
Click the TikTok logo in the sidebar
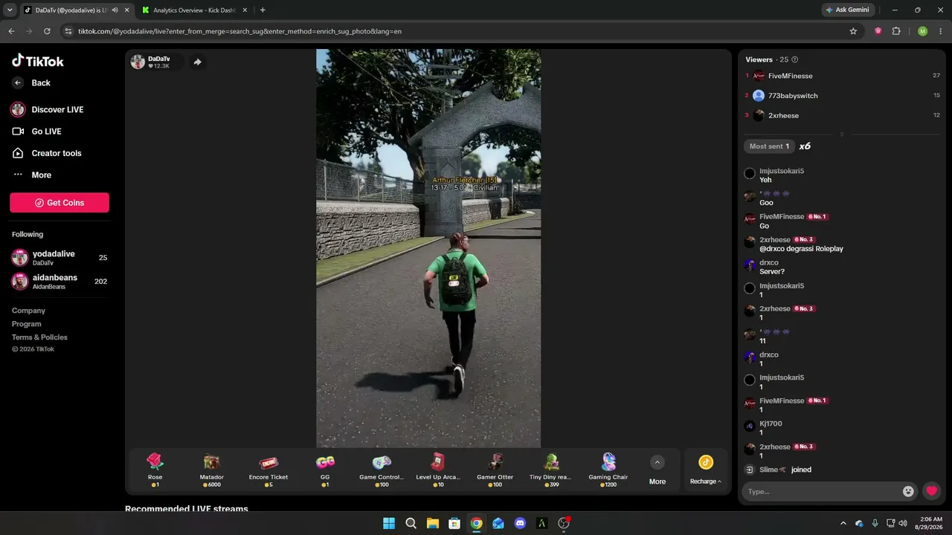point(38,61)
